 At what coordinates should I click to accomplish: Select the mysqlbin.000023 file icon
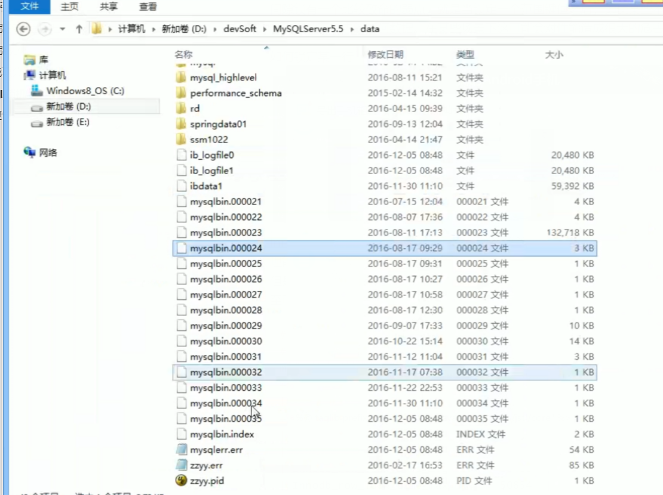point(182,233)
